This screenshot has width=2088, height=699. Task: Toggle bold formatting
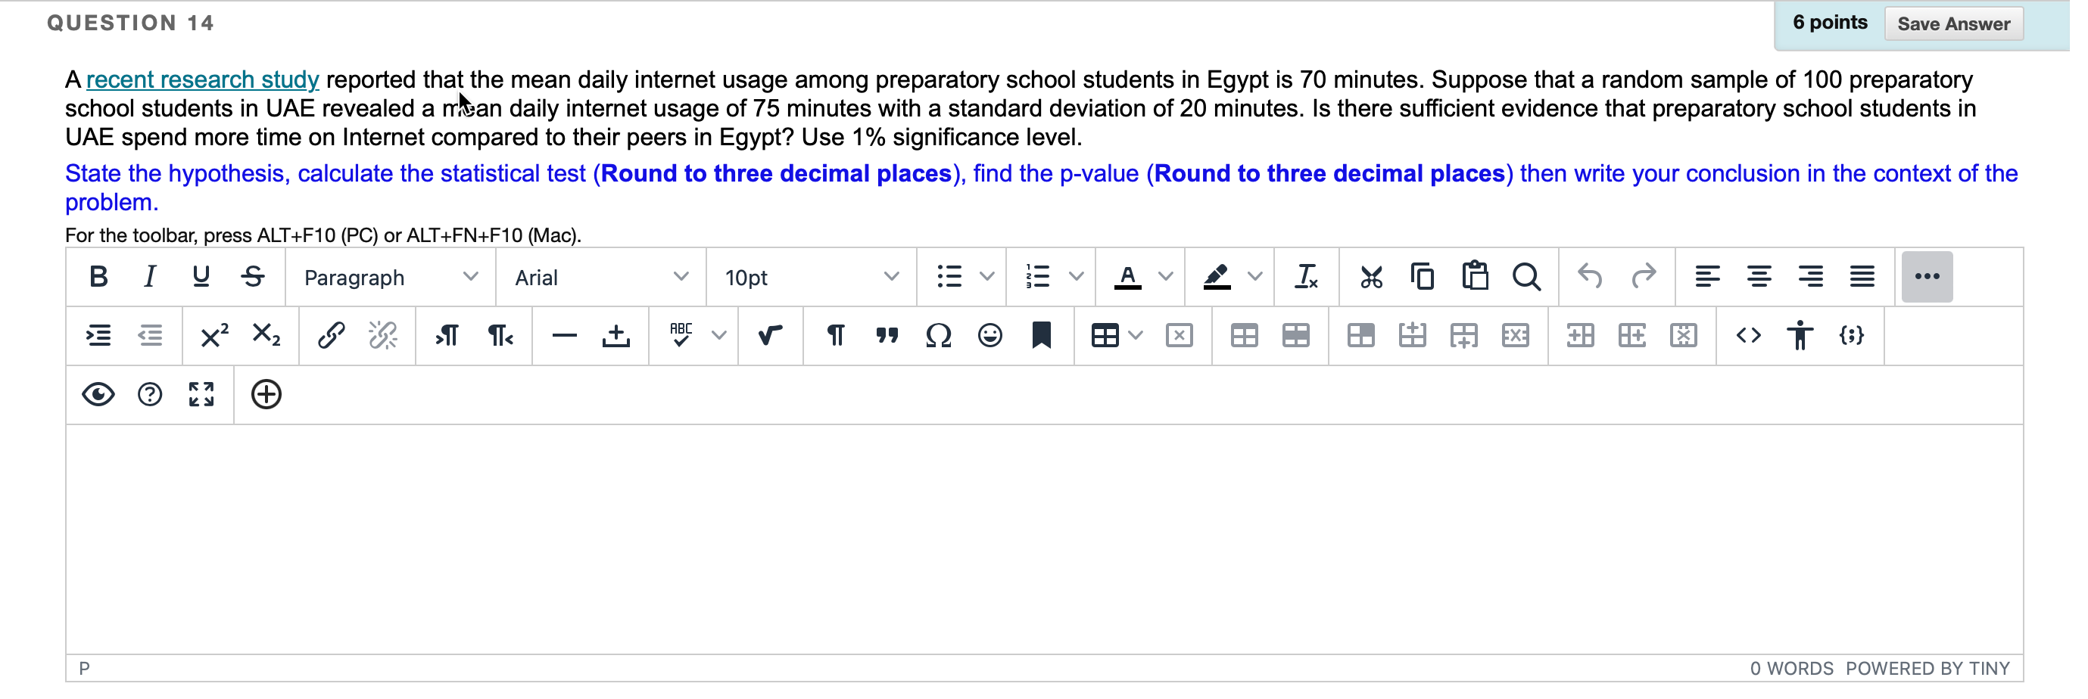(x=98, y=277)
